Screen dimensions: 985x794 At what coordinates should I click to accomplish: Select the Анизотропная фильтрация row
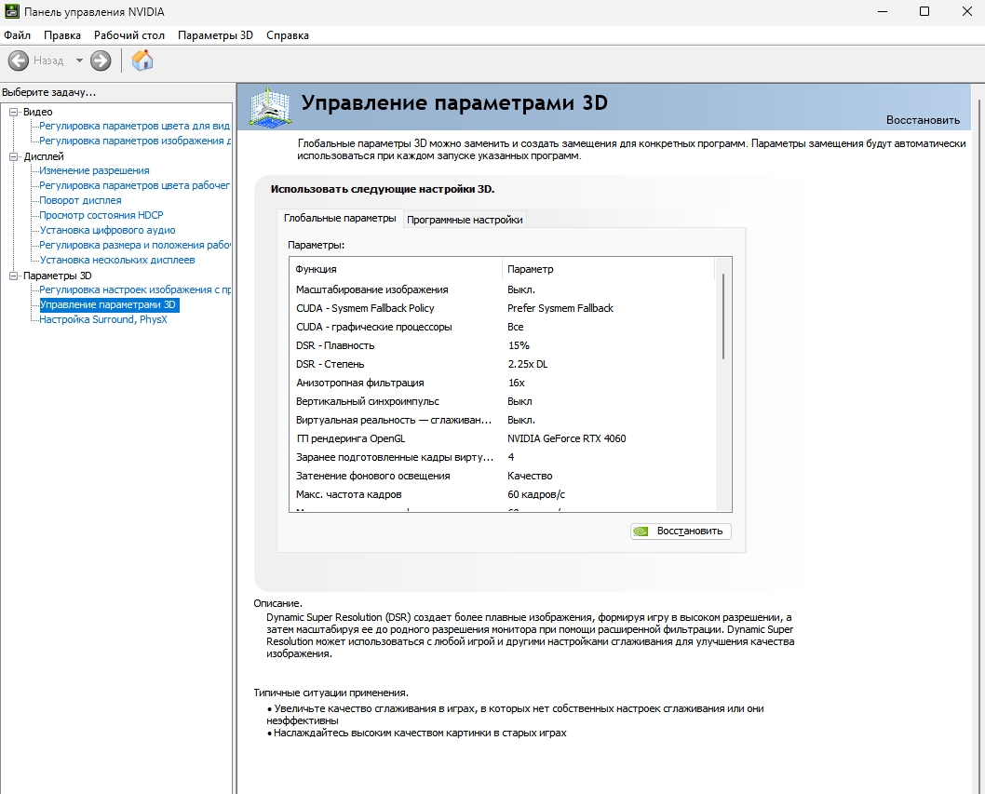[x=503, y=384]
